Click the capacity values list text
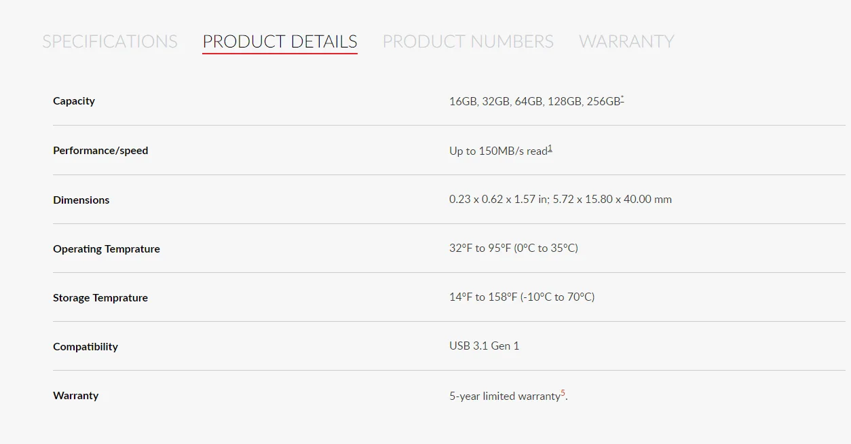This screenshot has width=851, height=444. (534, 102)
